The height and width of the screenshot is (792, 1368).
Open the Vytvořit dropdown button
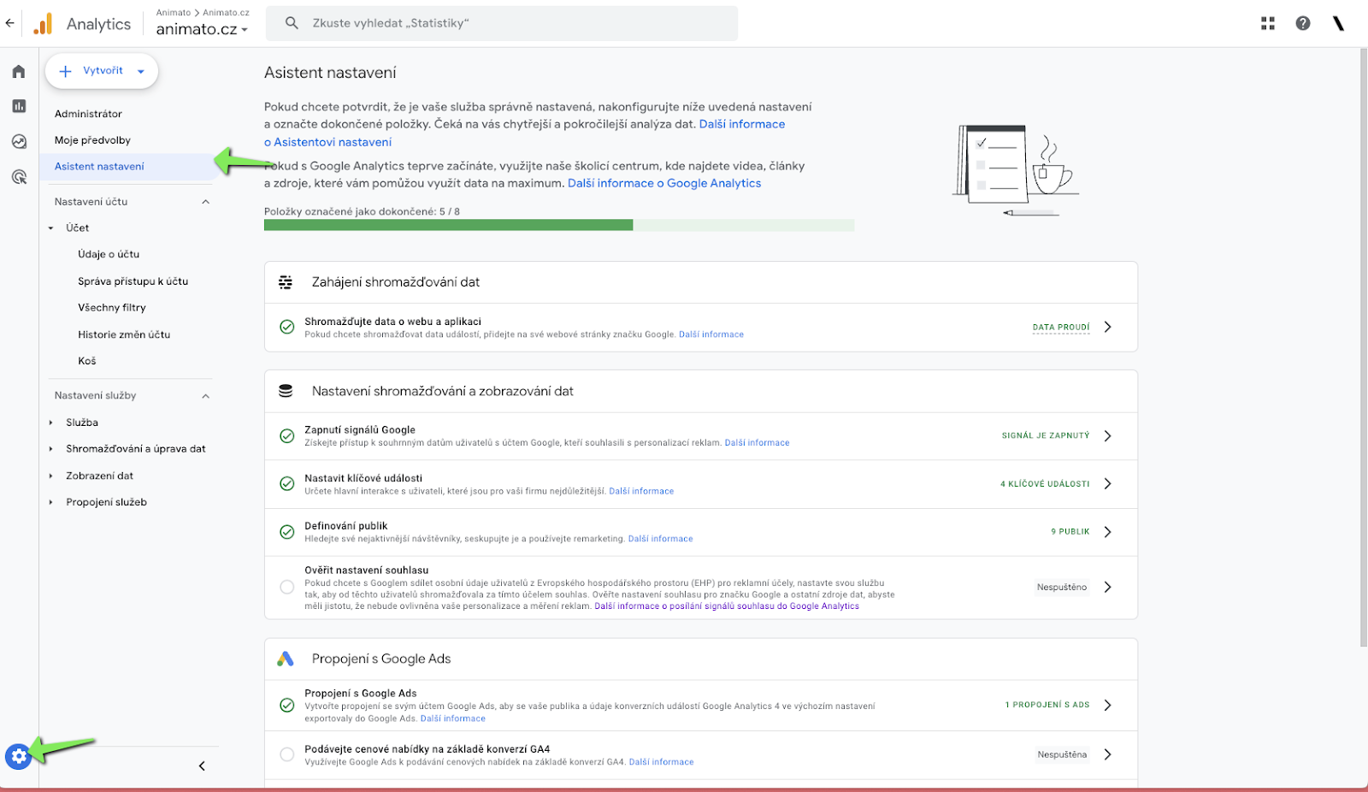point(102,71)
